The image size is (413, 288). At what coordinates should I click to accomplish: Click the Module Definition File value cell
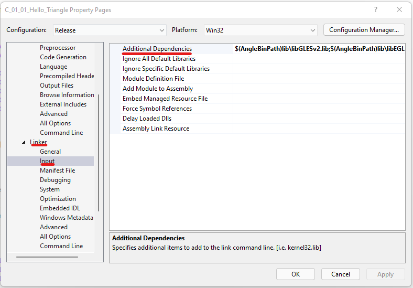pos(319,79)
